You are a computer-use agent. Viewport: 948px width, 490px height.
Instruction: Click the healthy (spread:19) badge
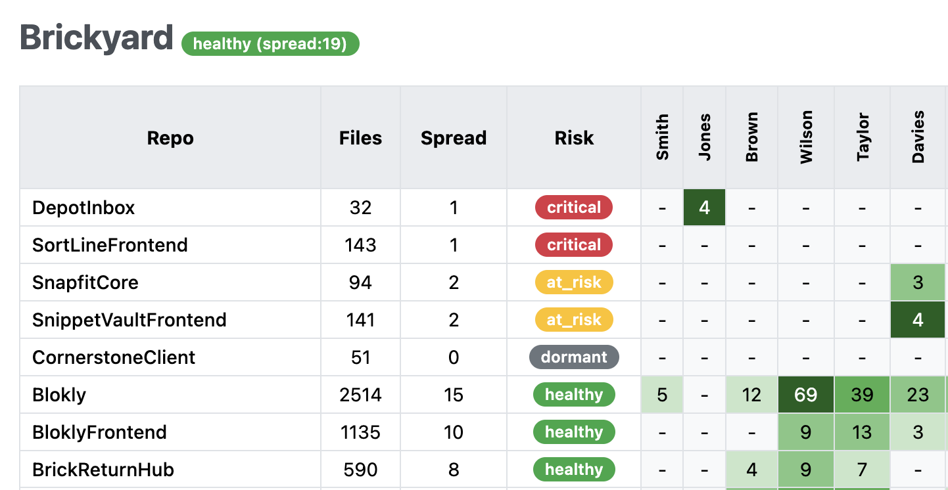coord(270,43)
